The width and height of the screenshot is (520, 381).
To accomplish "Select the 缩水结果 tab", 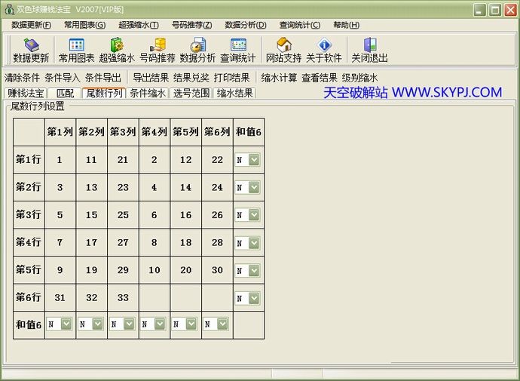I will (x=235, y=94).
